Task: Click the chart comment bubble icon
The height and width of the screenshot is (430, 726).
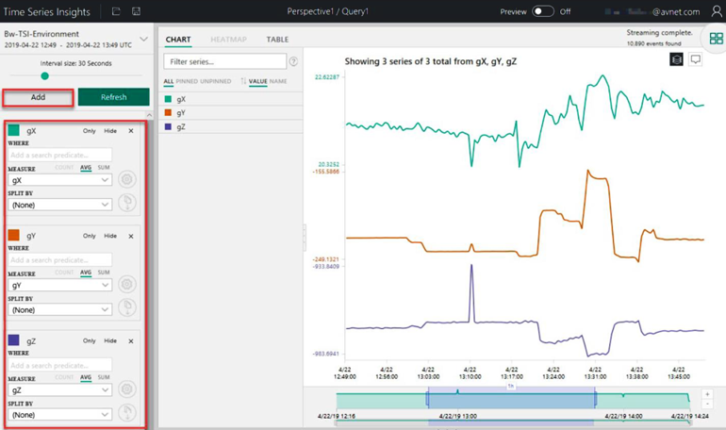Action: [x=696, y=59]
